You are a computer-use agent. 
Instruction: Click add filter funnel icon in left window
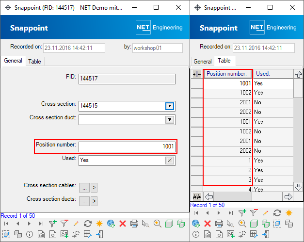(x=52, y=224)
